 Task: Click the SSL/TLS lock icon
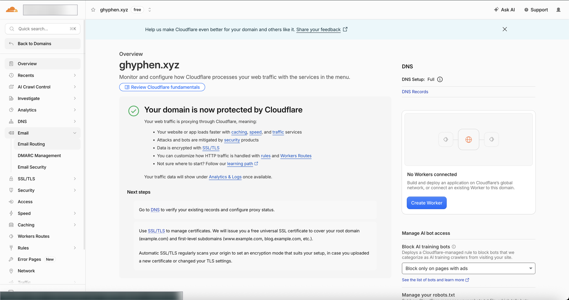coord(11,179)
